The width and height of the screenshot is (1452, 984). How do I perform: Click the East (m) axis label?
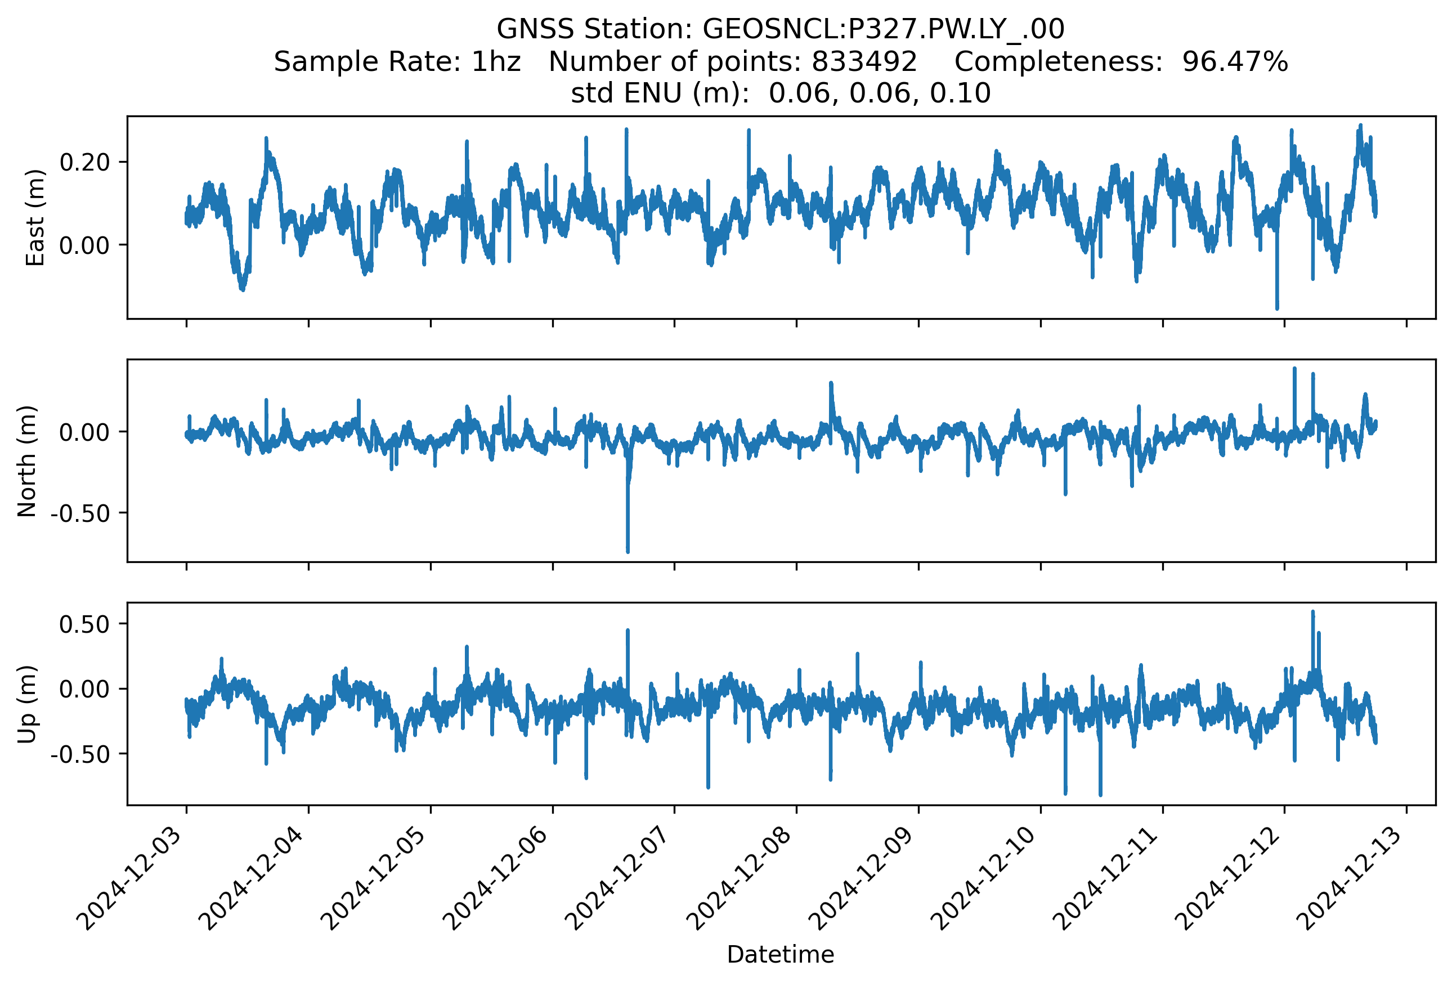(x=35, y=217)
